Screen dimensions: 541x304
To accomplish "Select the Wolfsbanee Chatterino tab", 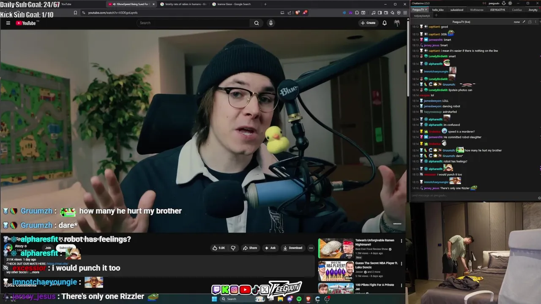I will tap(476, 10).
